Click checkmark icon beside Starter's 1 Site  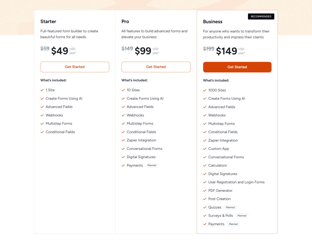[42, 90]
